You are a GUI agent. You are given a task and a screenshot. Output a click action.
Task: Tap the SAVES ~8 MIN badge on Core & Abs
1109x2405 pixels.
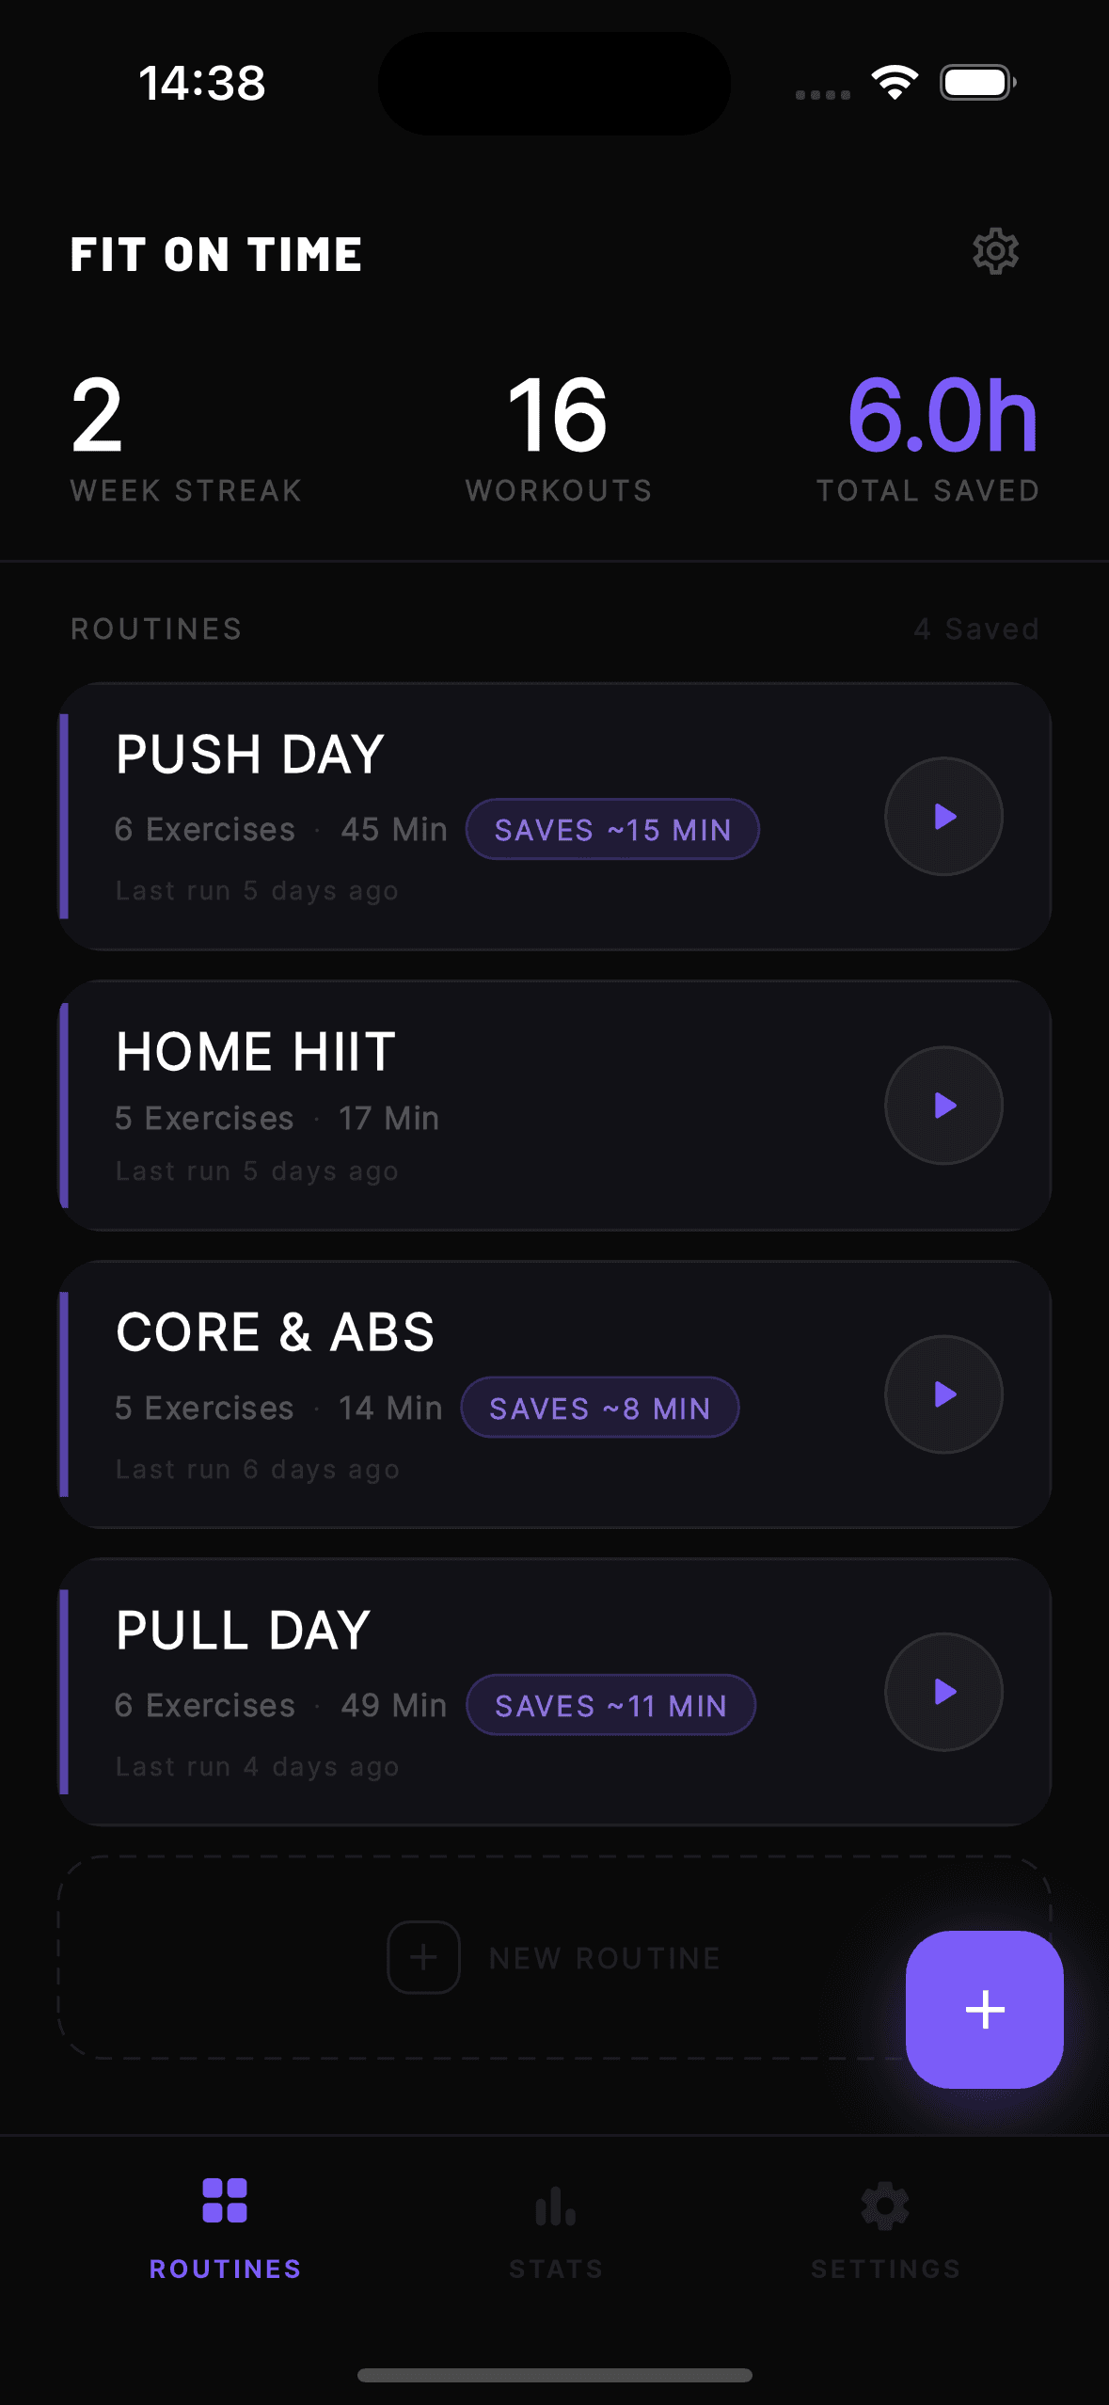599,1408
